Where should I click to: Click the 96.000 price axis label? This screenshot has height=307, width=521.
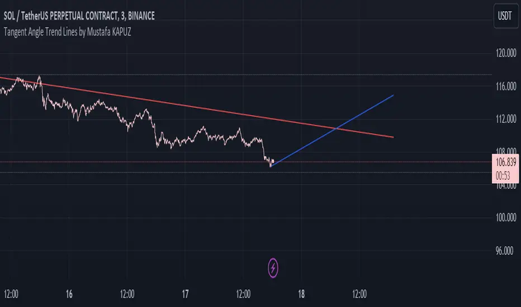tap(506, 251)
